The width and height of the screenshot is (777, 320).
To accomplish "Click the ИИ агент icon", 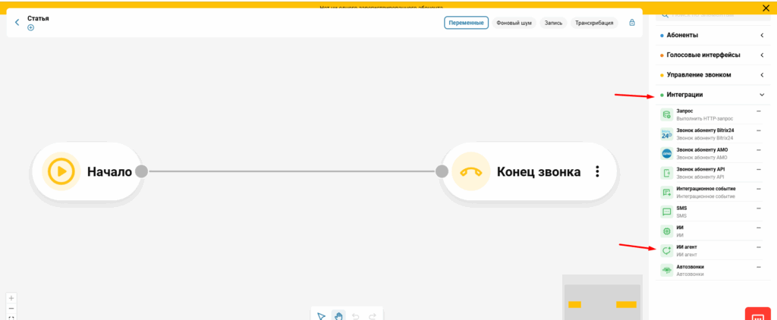I will [x=666, y=251].
